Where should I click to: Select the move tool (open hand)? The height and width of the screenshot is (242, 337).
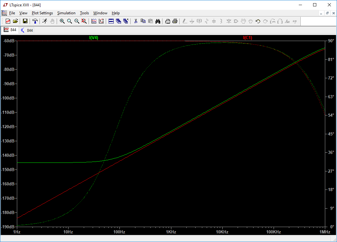[243, 21]
